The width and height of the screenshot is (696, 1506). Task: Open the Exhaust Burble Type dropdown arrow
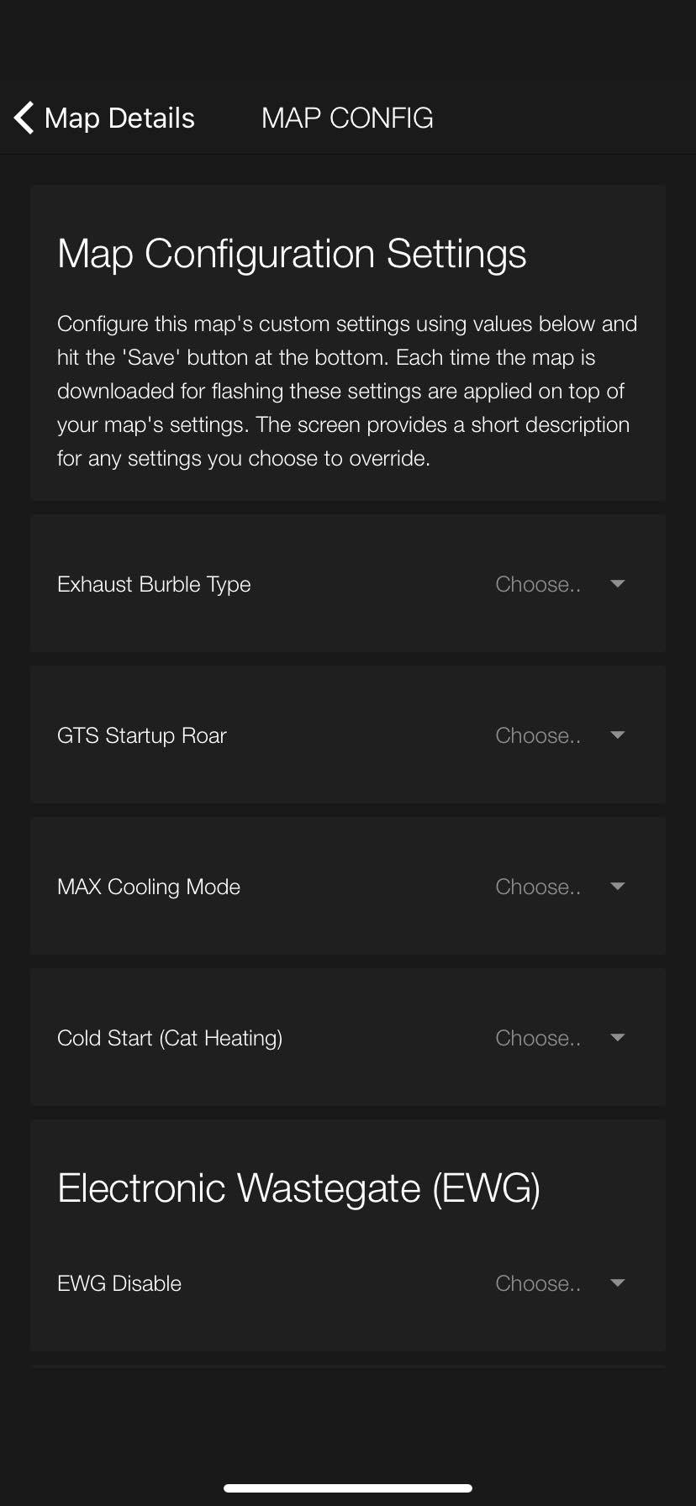(618, 584)
